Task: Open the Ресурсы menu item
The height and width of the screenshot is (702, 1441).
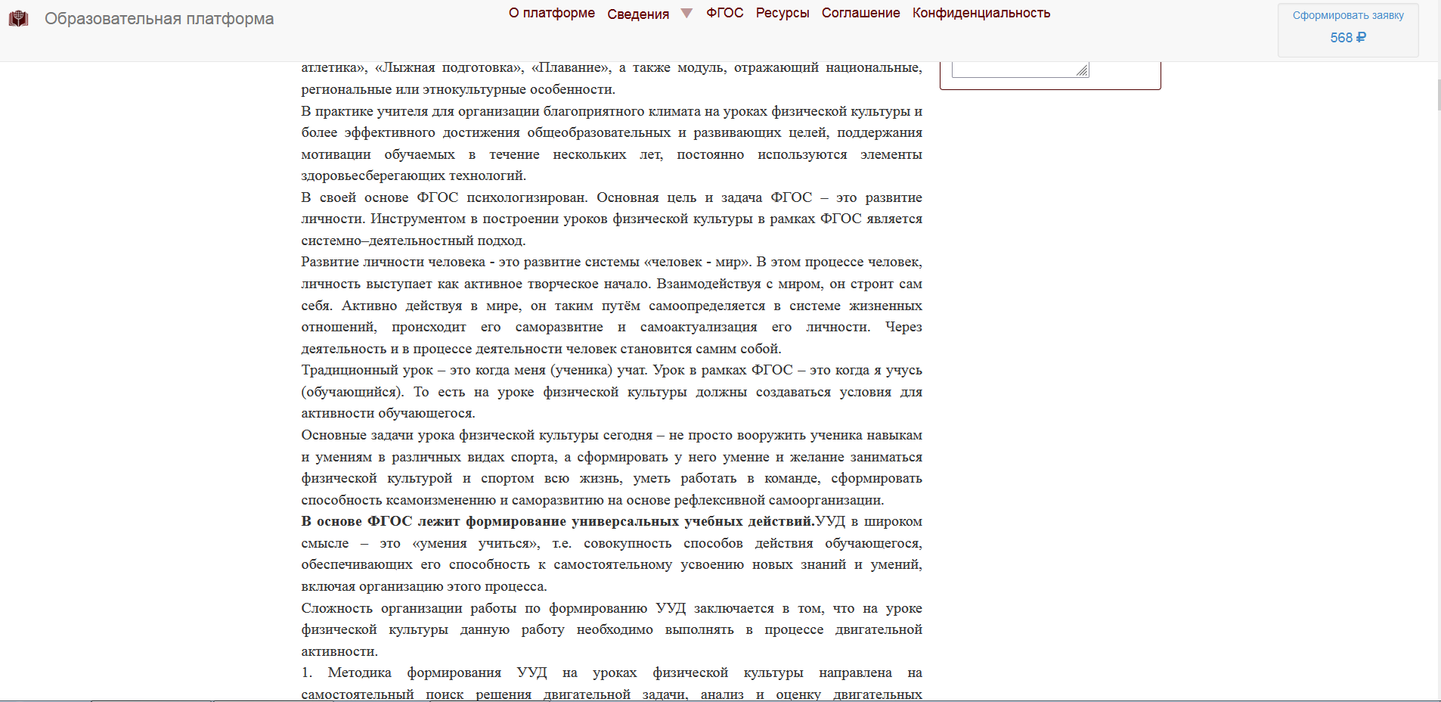Action: click(782, 13)
